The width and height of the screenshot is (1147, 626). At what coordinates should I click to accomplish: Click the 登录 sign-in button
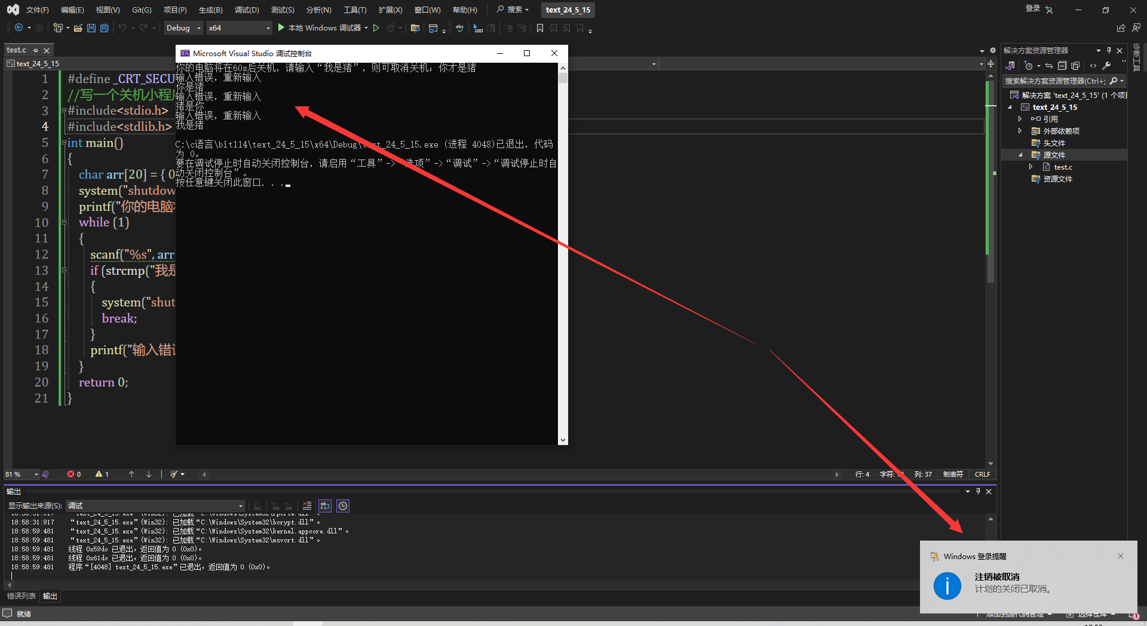pyautogui.click(x=1033, y=9)
